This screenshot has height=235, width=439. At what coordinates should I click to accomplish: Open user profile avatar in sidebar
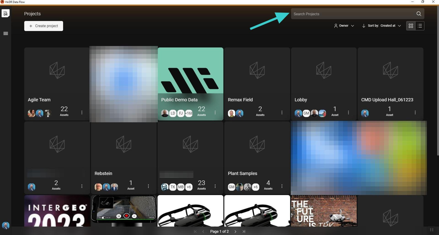pyautogui.click(x=5, y=225)
